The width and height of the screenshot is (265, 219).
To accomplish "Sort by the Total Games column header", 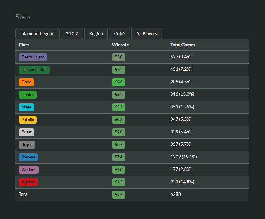I will pyautogui.click(x=183, y=45).
